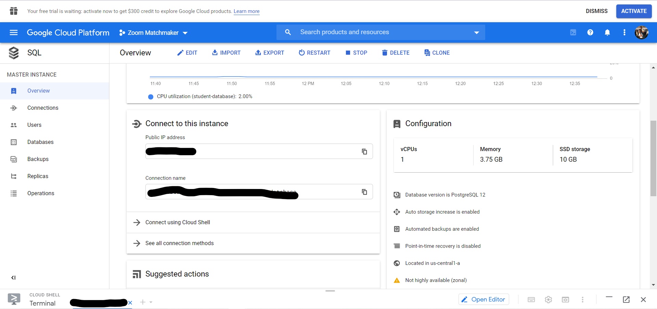Follow the Learn more link
Image resolution: width=657 pixels, height=309 pixels.
coord(246,11)
